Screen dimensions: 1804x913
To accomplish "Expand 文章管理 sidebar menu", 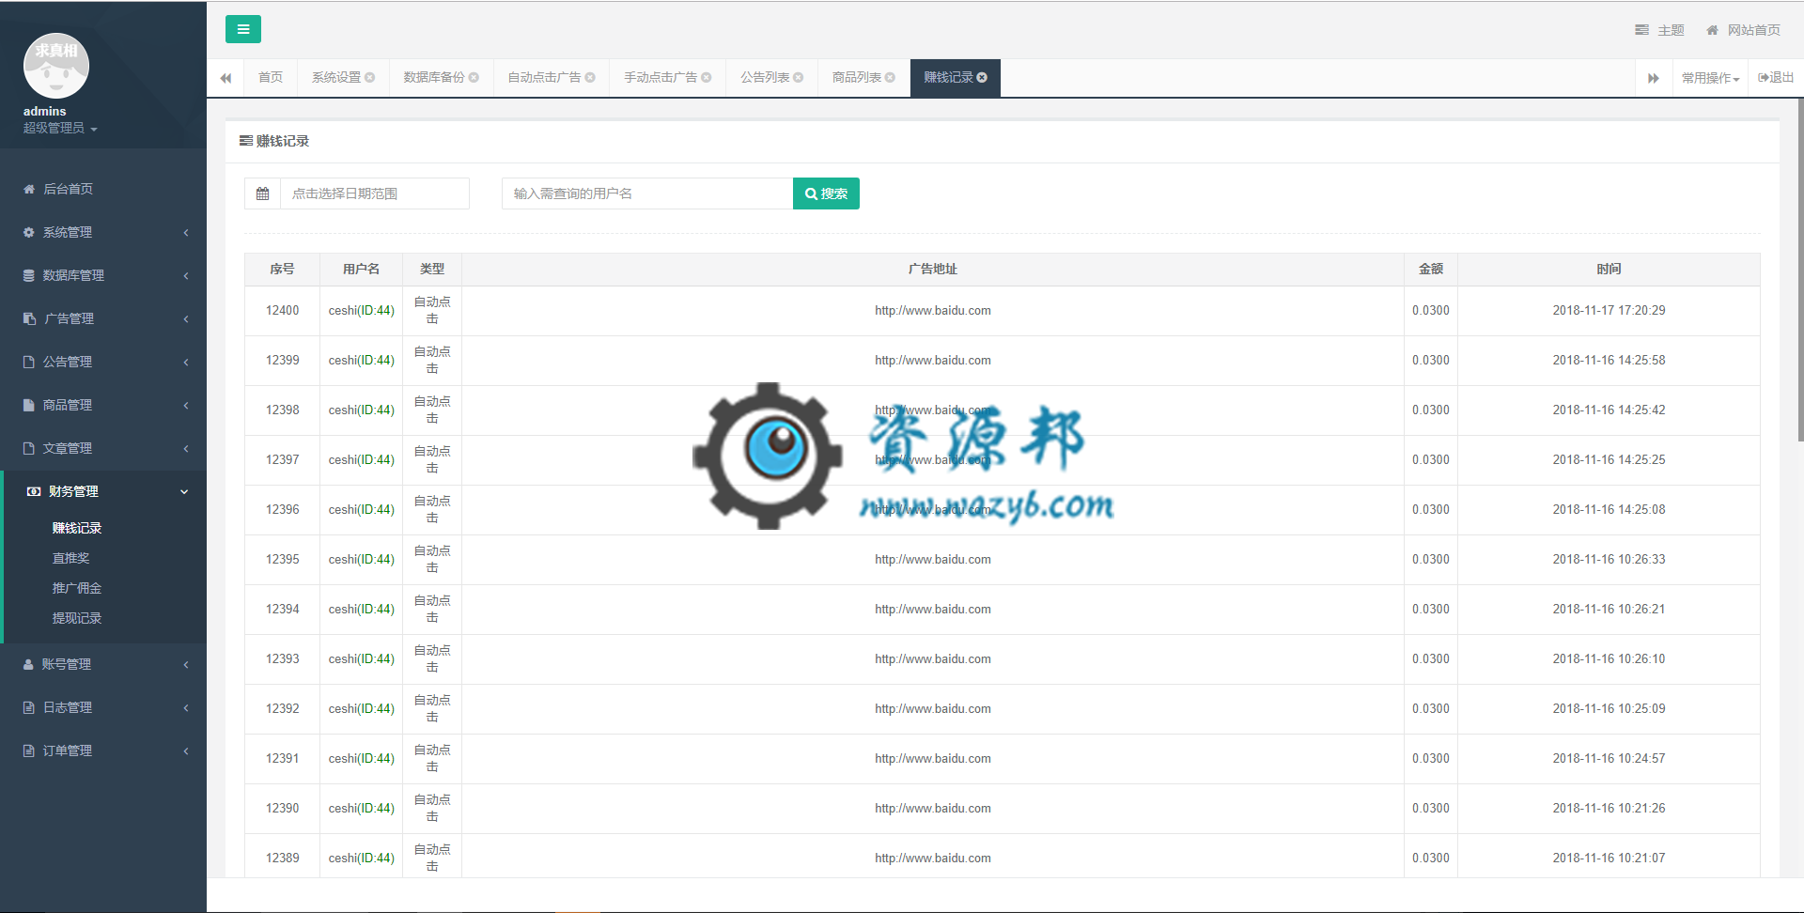I will pyautogui.click(x=103, y=448).
